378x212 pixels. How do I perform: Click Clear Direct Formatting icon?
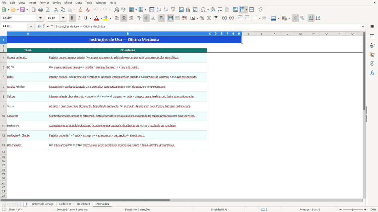88,10
